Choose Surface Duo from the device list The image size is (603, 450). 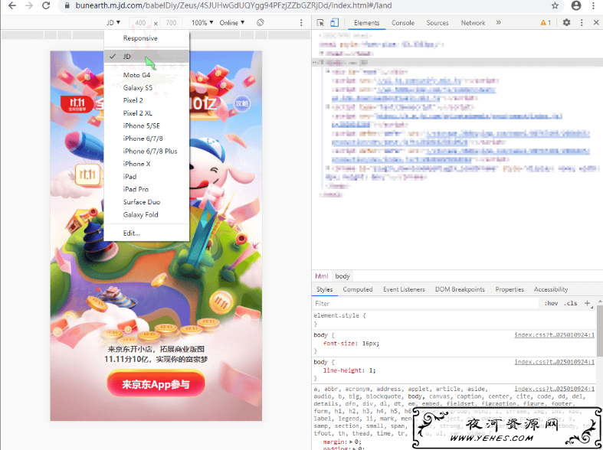146,201
